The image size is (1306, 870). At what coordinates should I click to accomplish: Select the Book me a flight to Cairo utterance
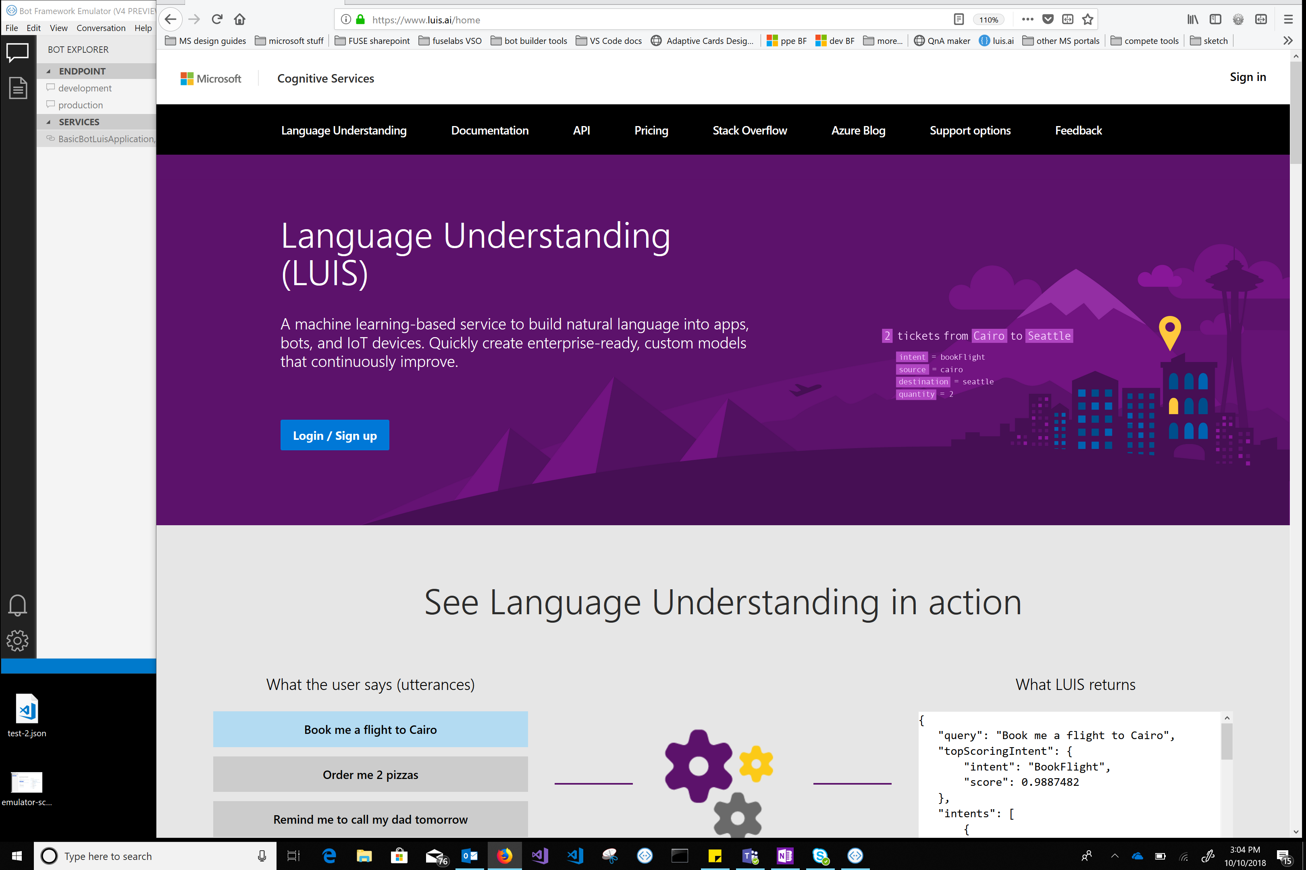click(x=370, y=729)
